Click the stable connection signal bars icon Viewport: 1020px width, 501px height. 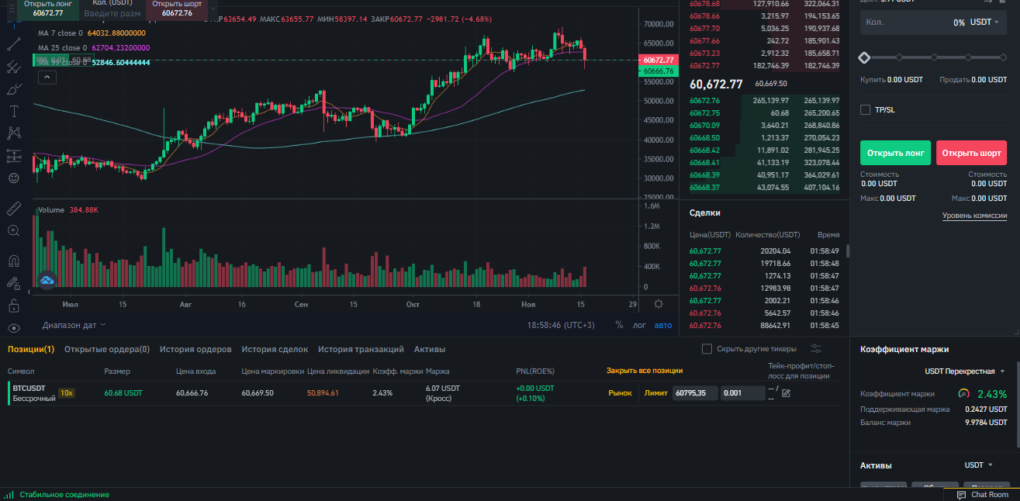pos(9,495)
